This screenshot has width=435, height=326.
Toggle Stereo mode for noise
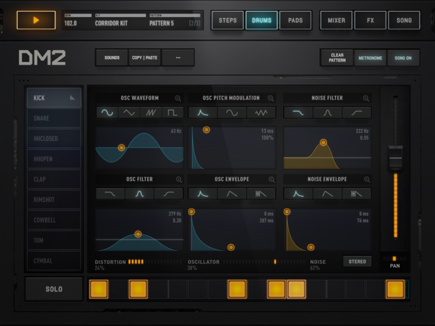click(x=357, y=262)
